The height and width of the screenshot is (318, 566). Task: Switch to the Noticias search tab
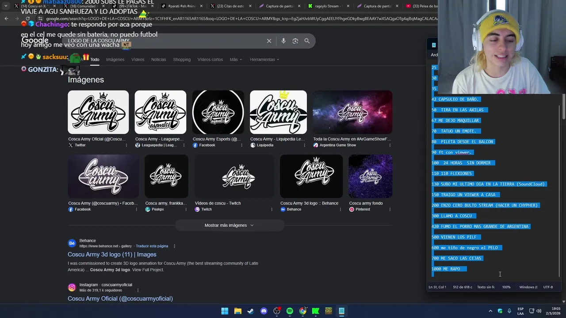(x=158, y=60)
